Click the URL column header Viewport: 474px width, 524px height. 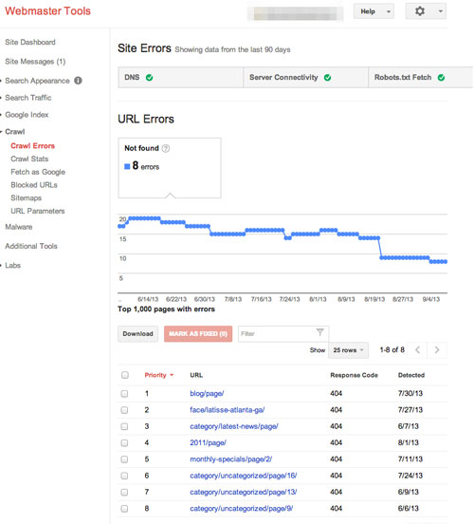[x=196, y=375]
